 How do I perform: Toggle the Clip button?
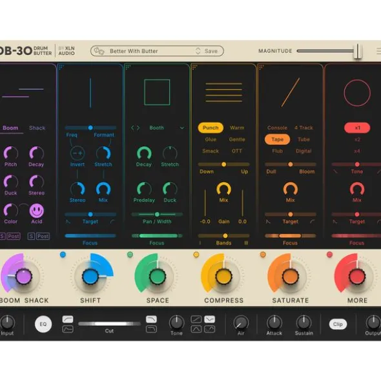338,324
